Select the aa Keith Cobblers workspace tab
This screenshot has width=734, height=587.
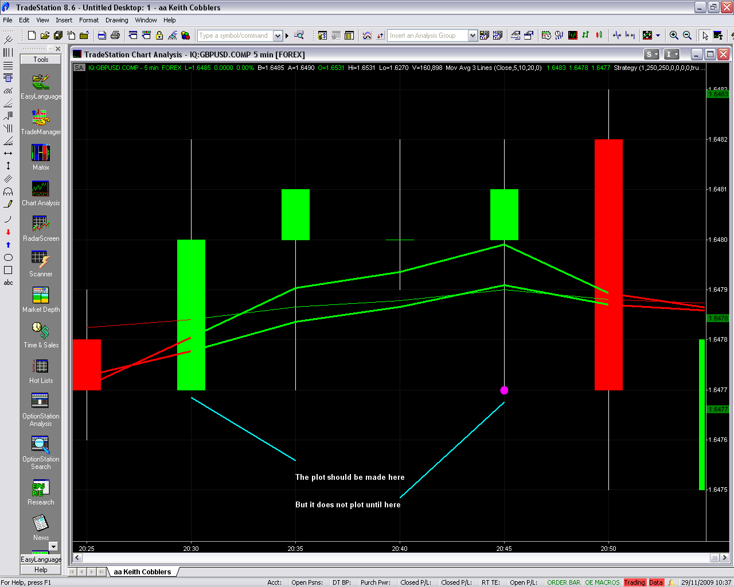click(142, 572)
